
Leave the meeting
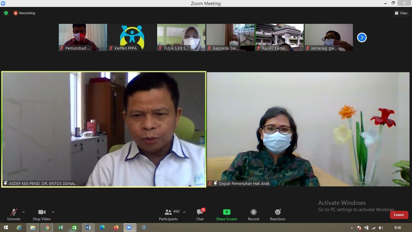click(x=399, y=215)
